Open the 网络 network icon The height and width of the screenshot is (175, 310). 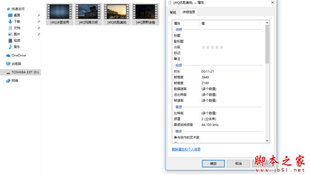[x=8, y=81]
